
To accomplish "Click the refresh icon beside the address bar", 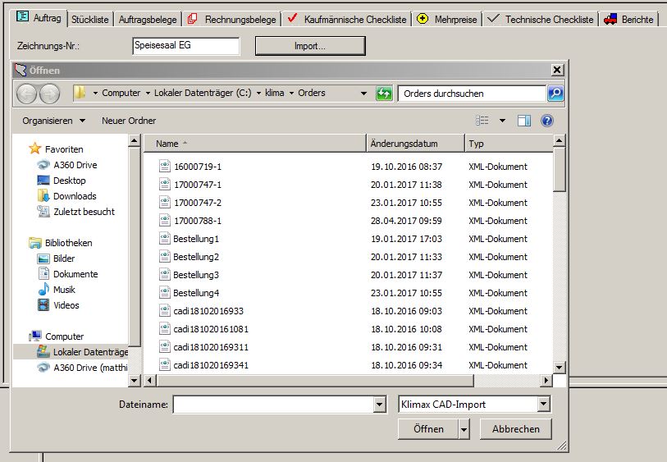I will coord(384,94).
